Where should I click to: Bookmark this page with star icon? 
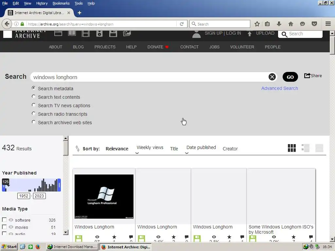[257, 24]
